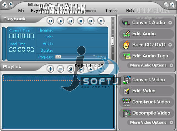Pause playback with the Pause button
Screen dimensions: 177x131
point(71,21)
